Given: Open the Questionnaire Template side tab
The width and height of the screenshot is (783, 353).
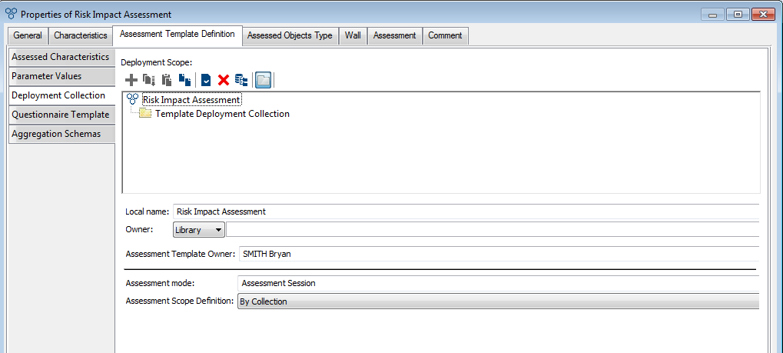Looking at the screenshot, I should [61, 115].
